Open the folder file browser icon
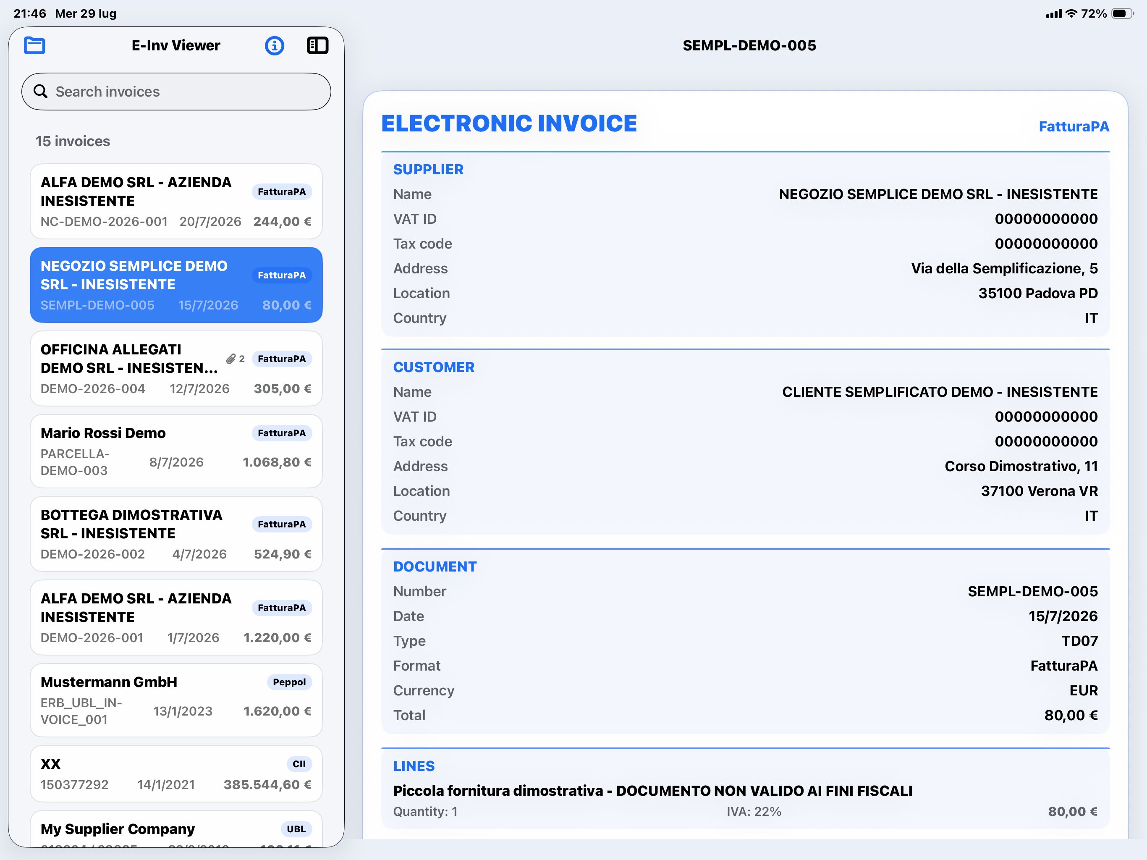1147x860 pixels. point(35,46)
